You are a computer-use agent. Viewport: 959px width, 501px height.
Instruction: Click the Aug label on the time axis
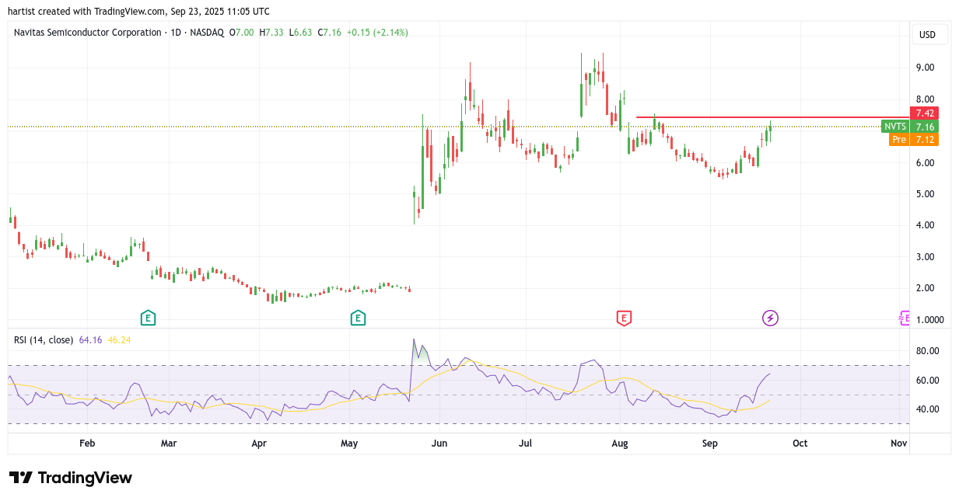(620, 444)
